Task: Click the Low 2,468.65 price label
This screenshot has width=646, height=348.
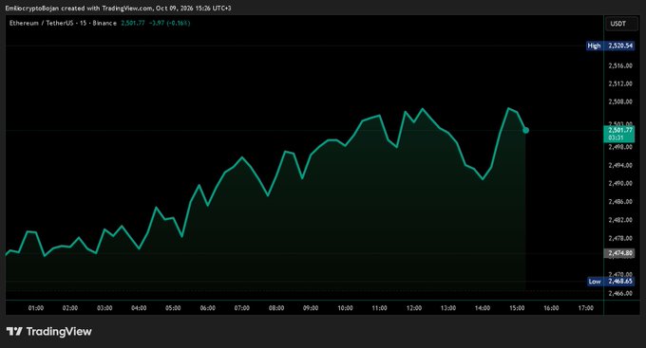Action: click(611, 282)
